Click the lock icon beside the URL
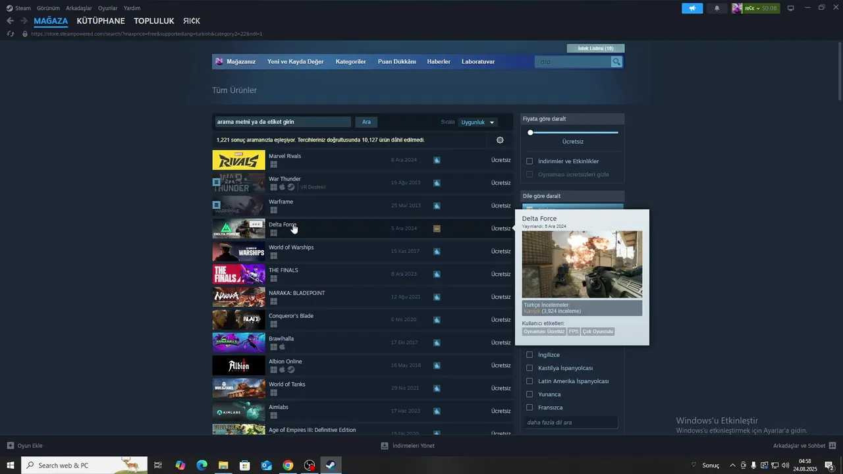This screenshot has height=474, width=843. click(x=25, y=34)
